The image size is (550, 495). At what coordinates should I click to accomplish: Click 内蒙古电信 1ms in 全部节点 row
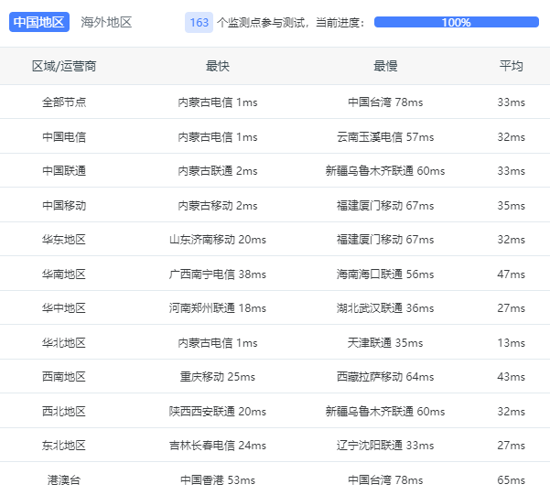click(218, 102)
